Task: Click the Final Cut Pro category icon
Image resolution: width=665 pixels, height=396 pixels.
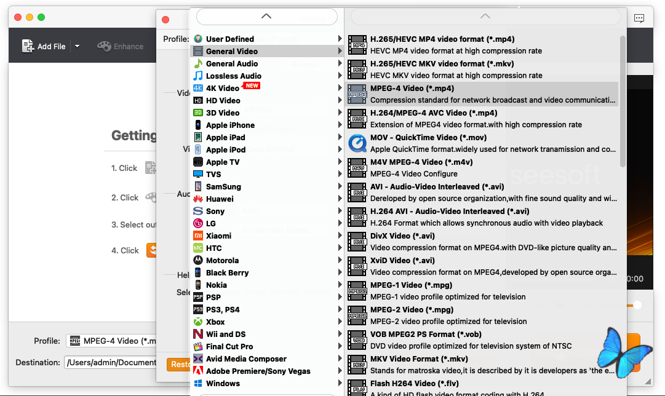Action: tap(198, 346)
